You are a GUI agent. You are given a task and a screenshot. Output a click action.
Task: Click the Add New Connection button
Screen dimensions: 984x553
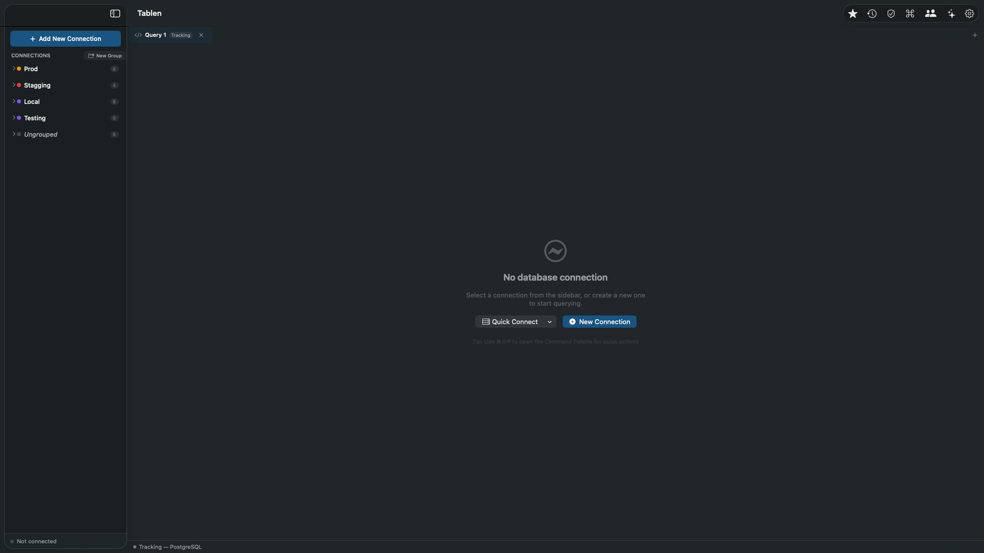(66, 39)
